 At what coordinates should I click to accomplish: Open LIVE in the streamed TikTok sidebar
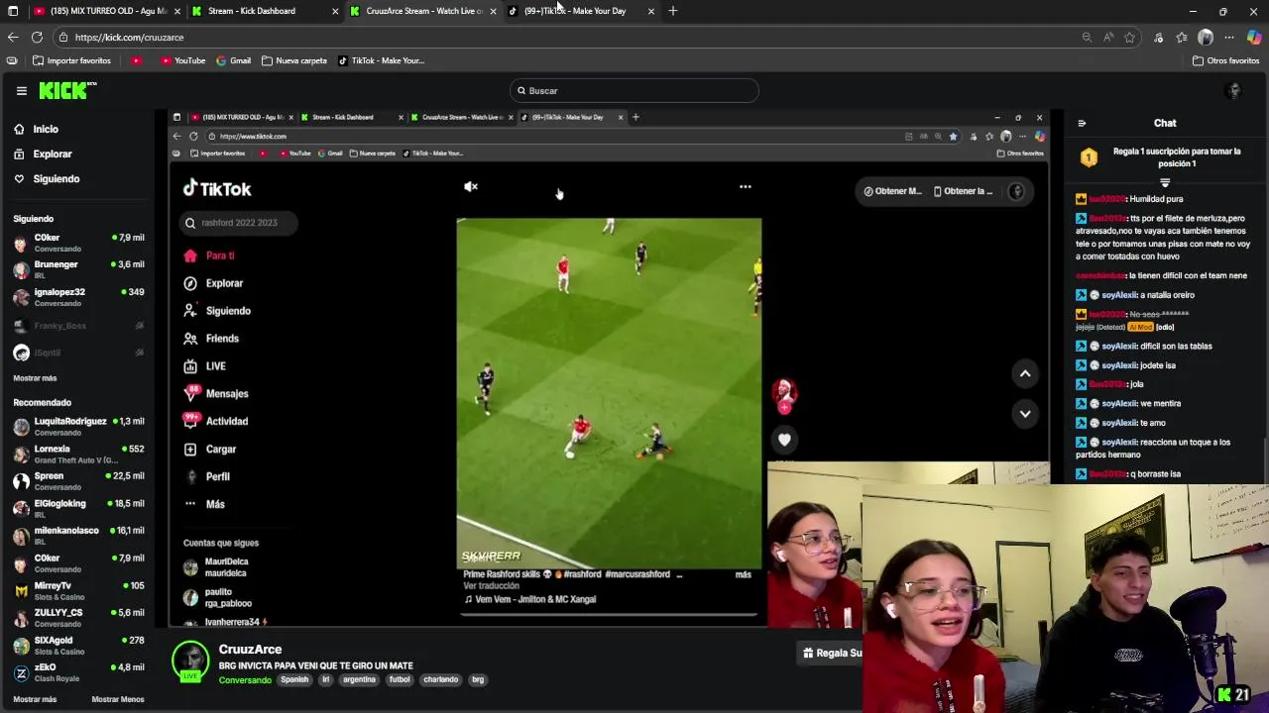pyautogui.click(x=205, y=366)
